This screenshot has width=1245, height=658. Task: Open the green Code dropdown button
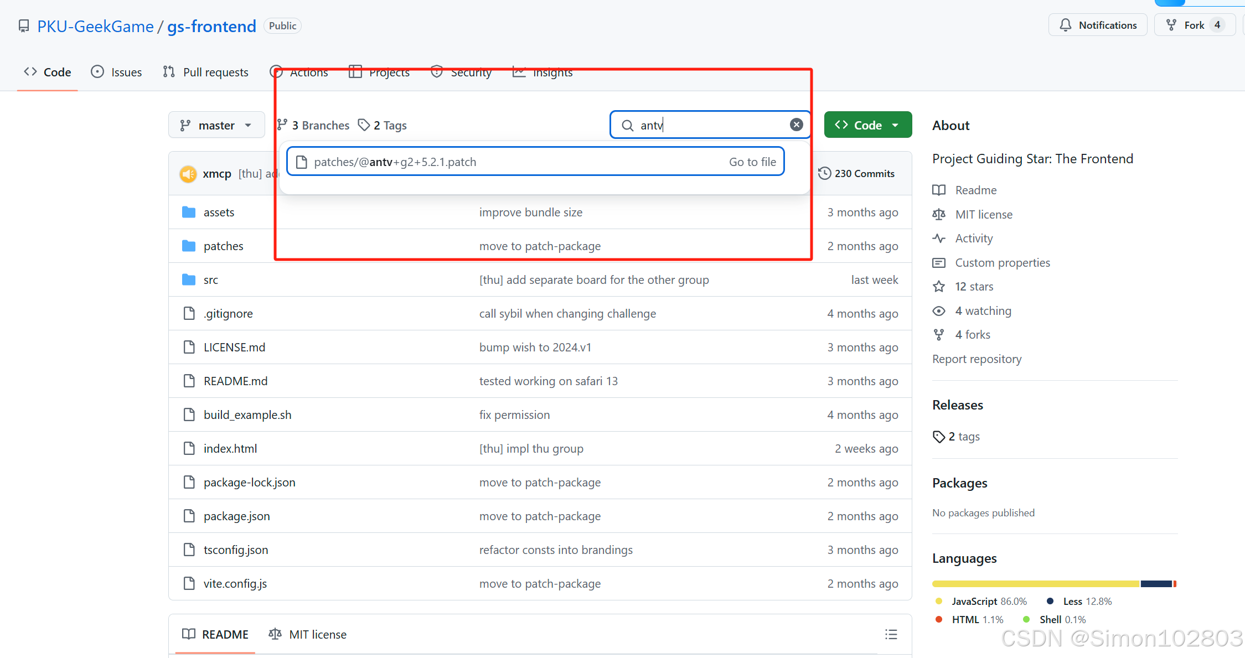pyautogui.click(x=867, y=125)
